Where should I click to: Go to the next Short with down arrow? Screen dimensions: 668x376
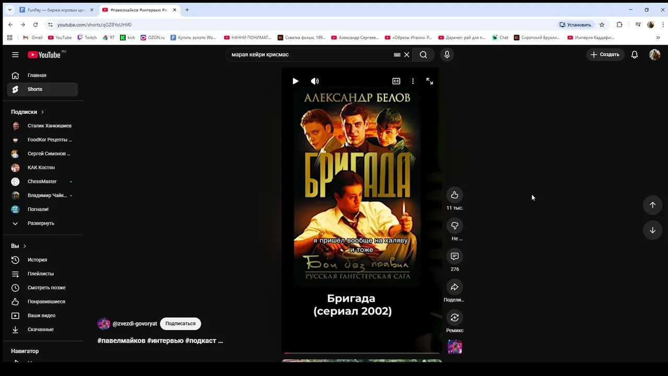point(652,230)
